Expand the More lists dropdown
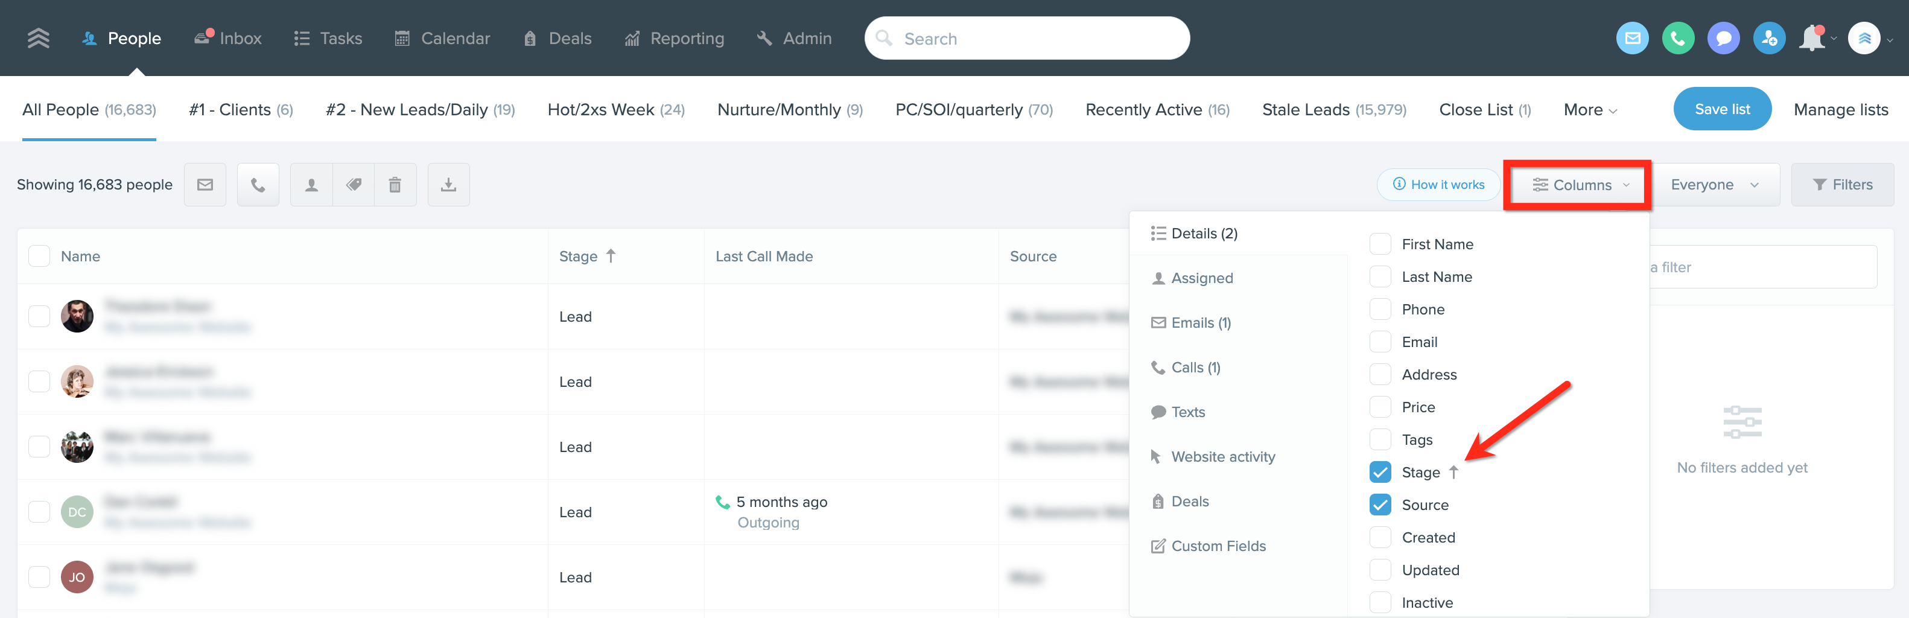 [x=1589, y=109]
